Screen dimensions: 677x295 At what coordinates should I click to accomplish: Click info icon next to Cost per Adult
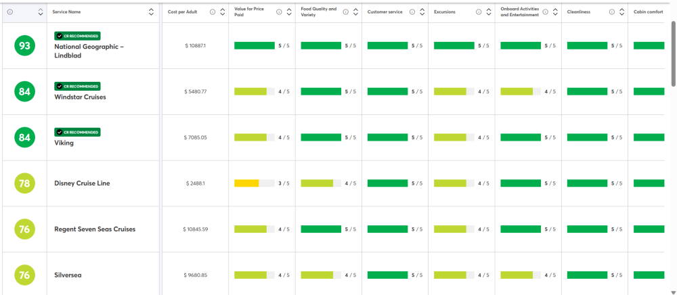pyautogui.click(x=213, y=12)
